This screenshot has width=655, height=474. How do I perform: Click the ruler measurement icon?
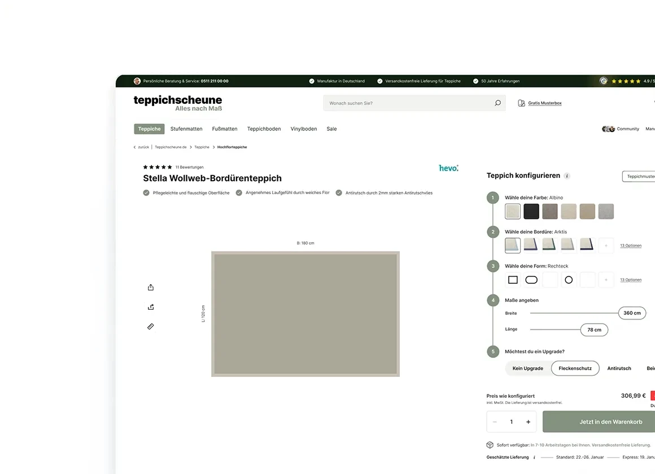click(x=151, y=326)
